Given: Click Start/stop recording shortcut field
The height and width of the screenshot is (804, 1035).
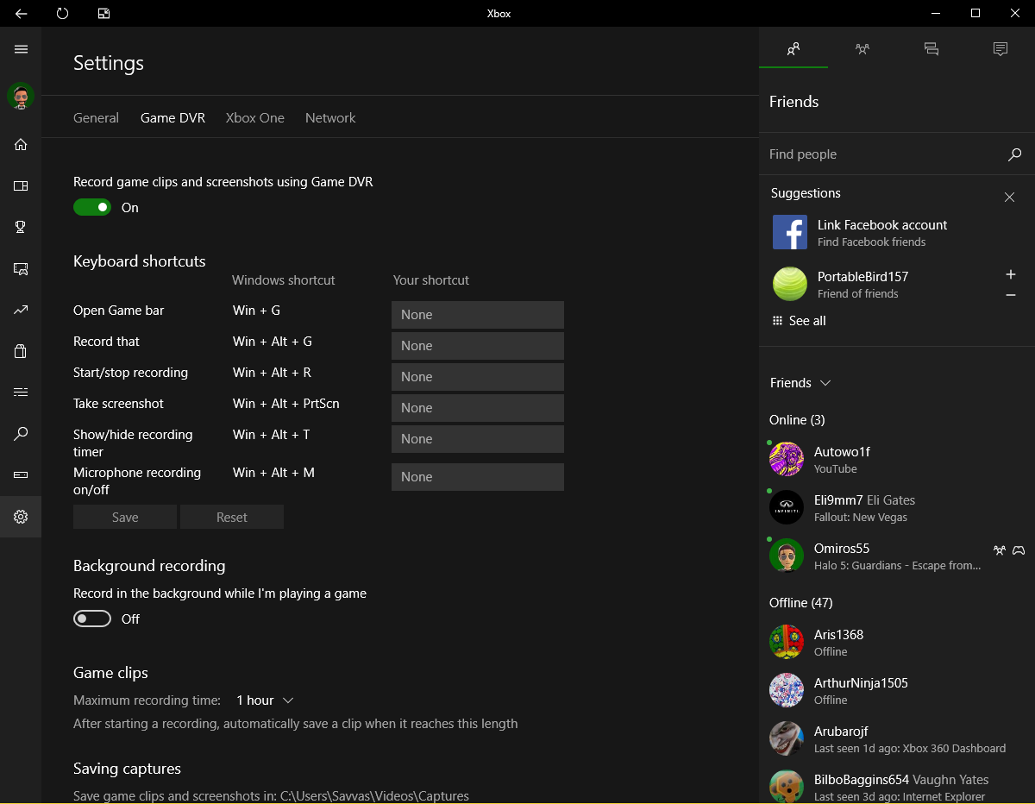Looking at the screenshot, I should click(x=478, y=377).
